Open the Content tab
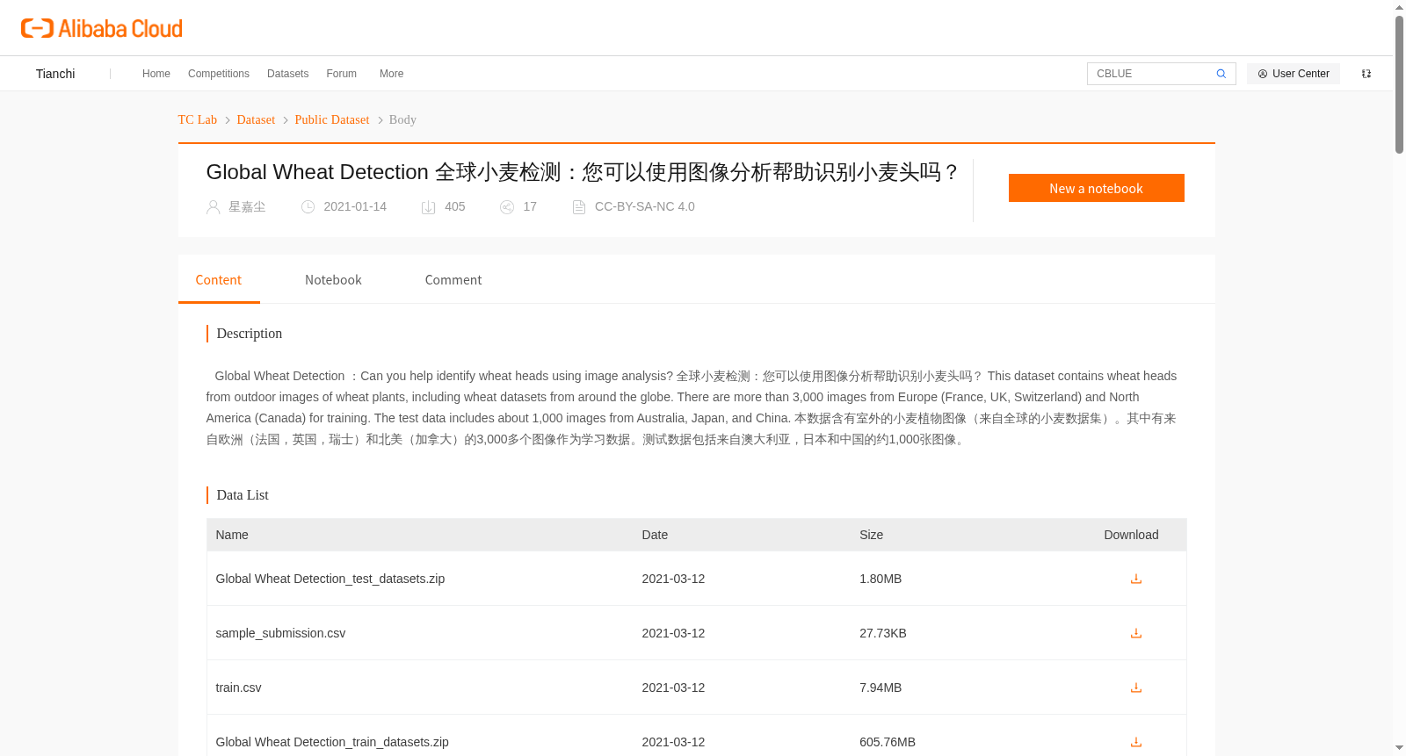This screenshot has height=756, width=1406. pyautogui.click(x=219, y=280)
